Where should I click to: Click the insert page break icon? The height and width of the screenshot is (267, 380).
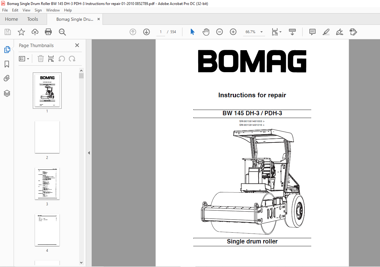[x=51, y=59]
